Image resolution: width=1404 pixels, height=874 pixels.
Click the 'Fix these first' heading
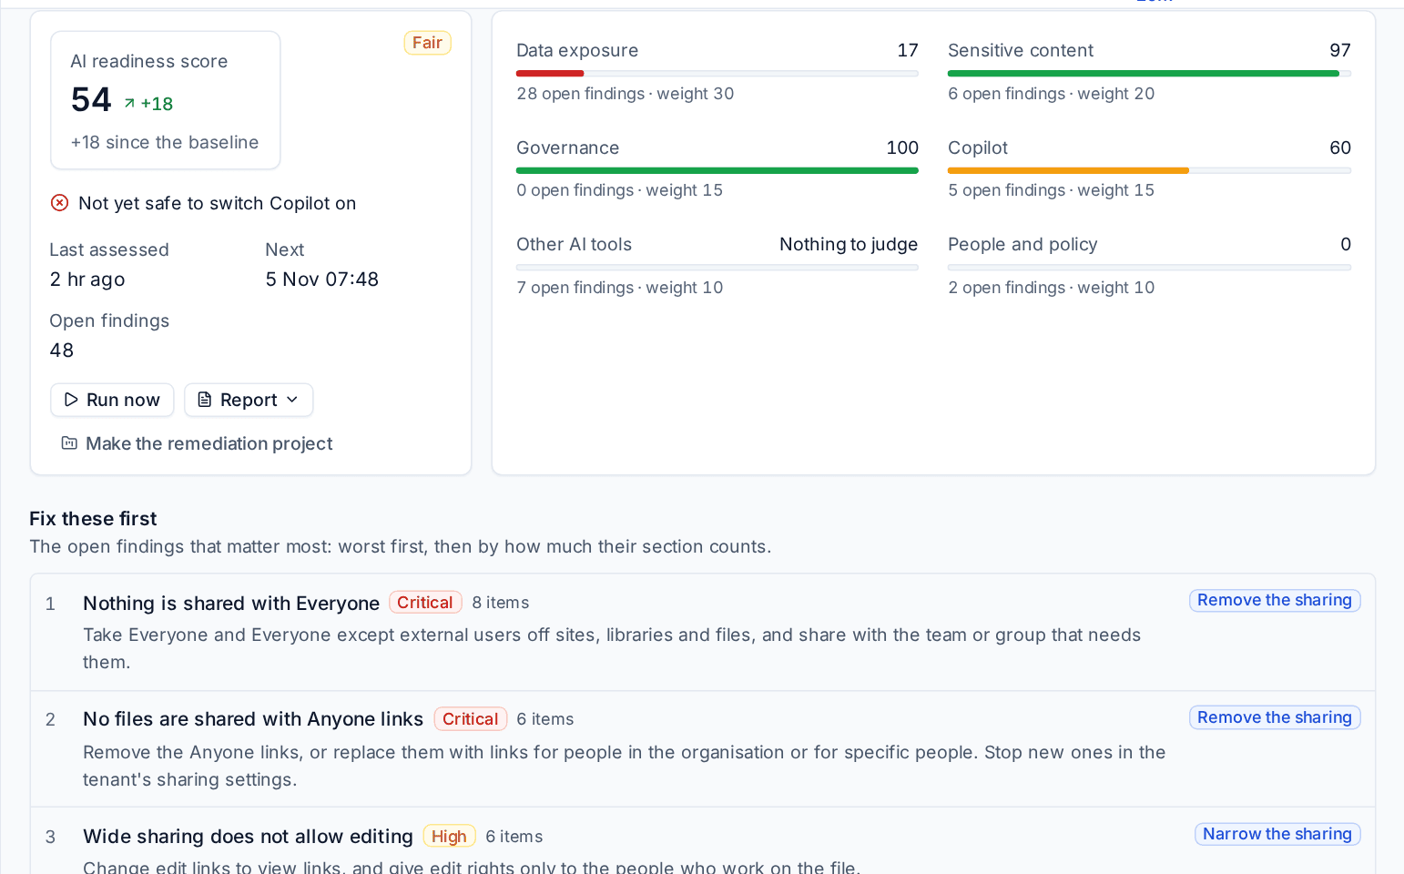pyautogui.click(x=93, y=518)
